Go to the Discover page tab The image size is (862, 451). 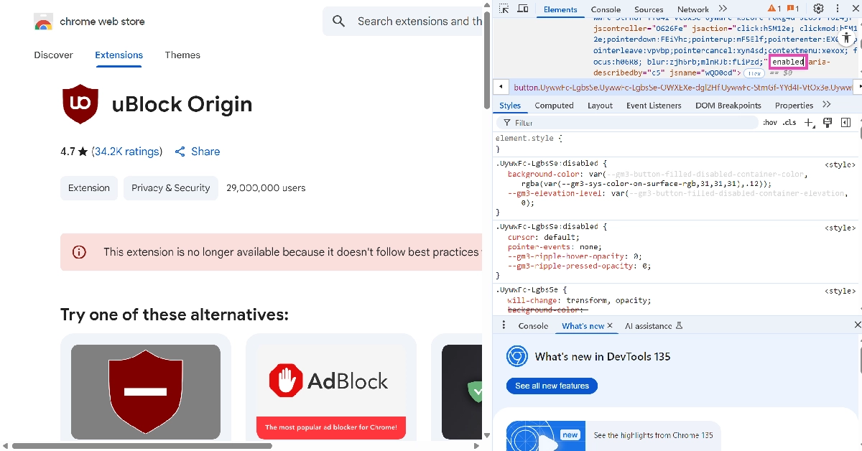pos(53,55)
